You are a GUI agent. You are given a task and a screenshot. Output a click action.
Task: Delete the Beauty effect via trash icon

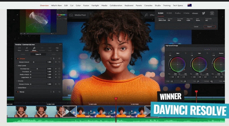click(54, 92)
